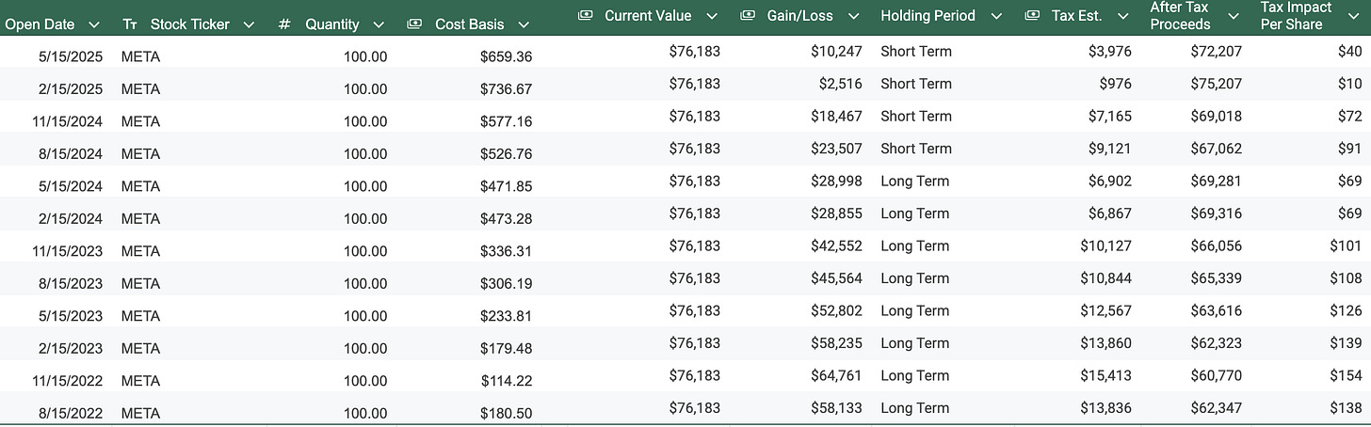Screen dimensions: 1371x427
Task: Open the Stock Ticker column dropdown
Action: point(248,25)
